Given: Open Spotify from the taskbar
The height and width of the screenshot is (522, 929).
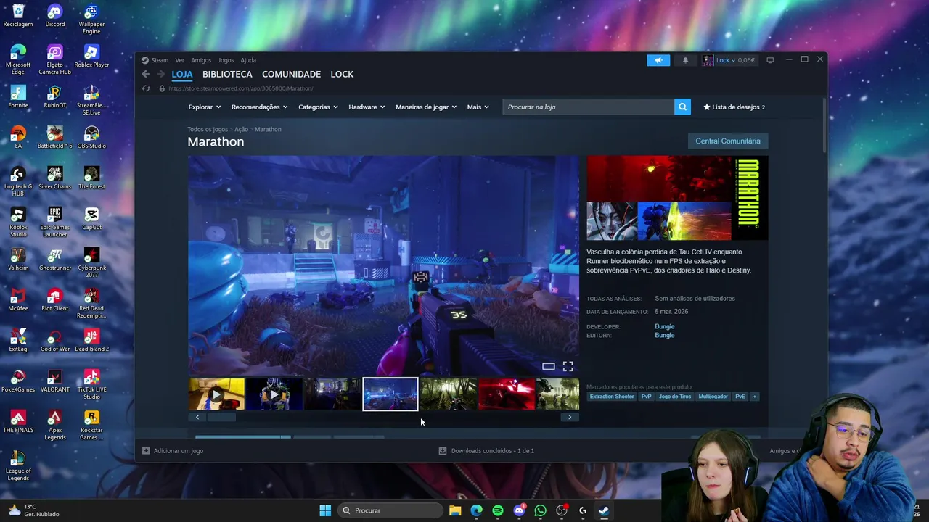Looking at the screenshot, I should click(x=497, y=510).
